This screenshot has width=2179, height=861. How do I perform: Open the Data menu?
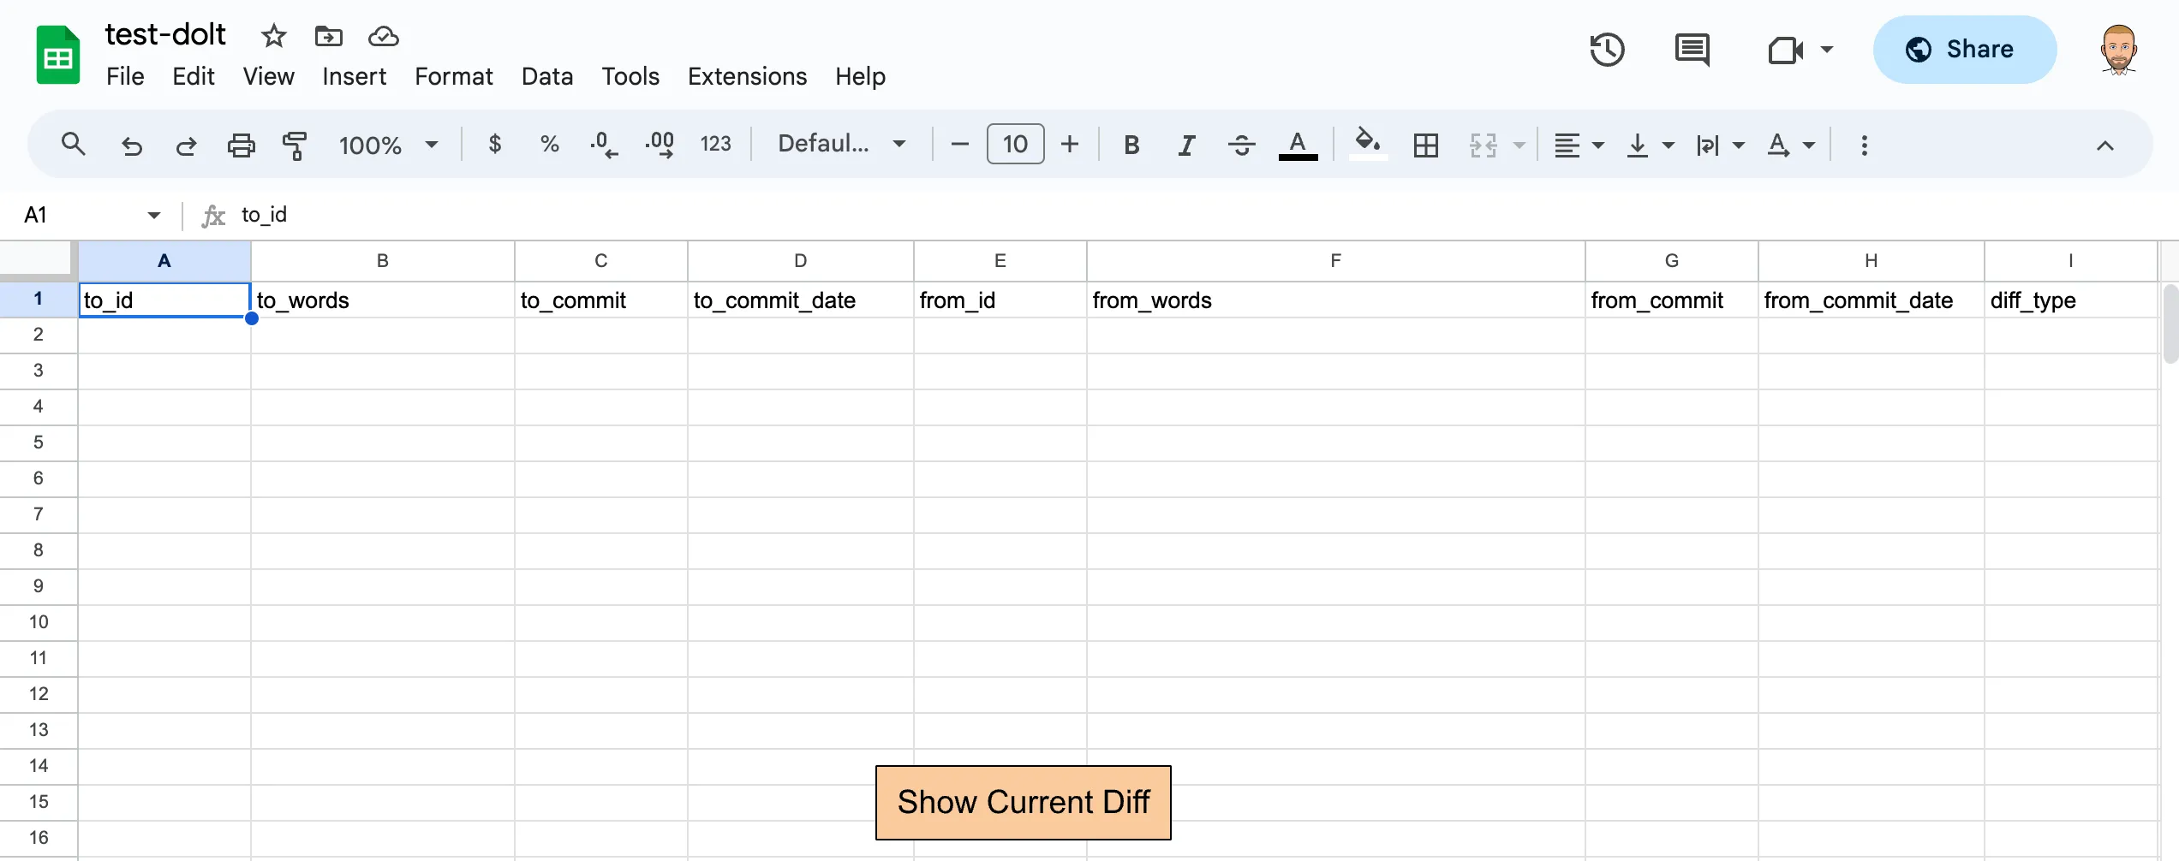click(547, 76)
